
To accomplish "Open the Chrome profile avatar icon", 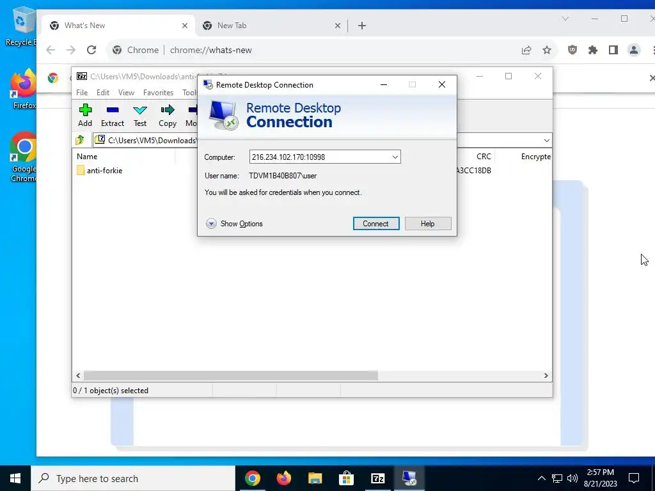I will pyautogui.click(x=634, y=50).
